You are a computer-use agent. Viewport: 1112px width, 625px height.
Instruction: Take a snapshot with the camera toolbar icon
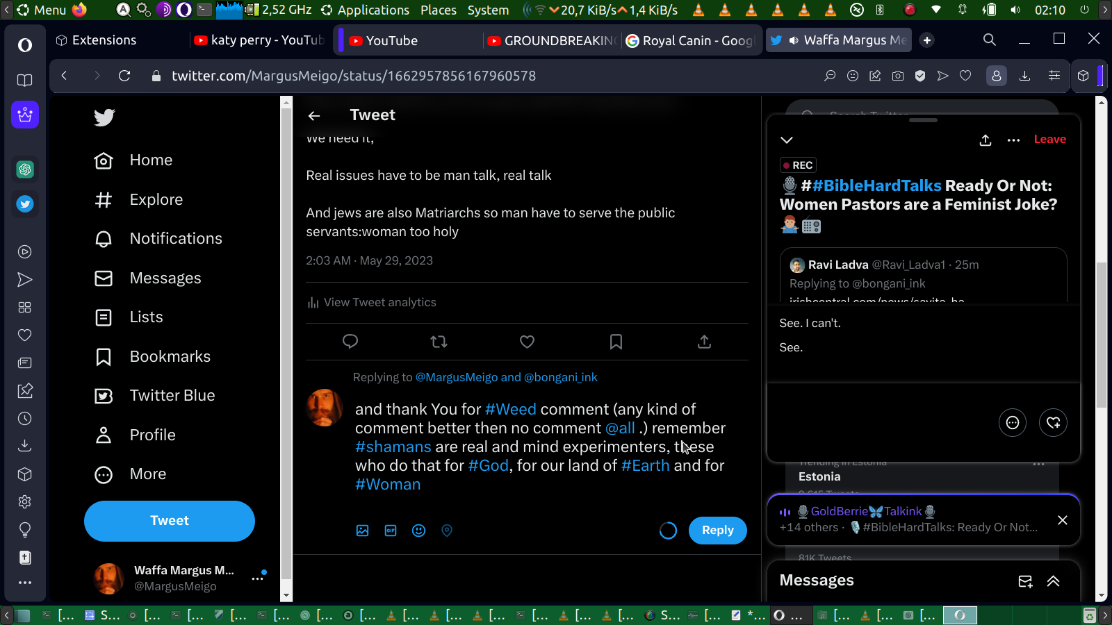point(898,76)
